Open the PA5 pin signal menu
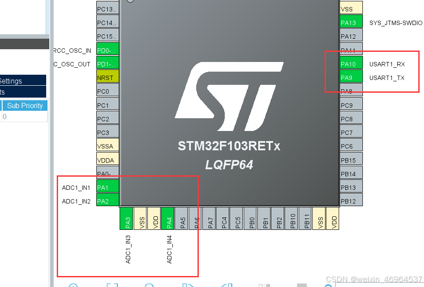The image size is (424, 287). click(183, 219)
